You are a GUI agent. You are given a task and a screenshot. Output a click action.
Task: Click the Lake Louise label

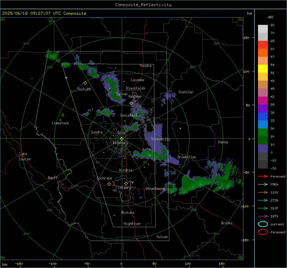tap(25, 156)
